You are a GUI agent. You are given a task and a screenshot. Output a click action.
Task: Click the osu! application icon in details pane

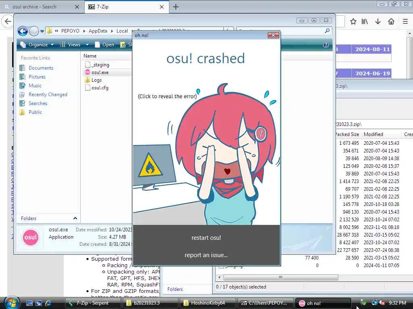31,237
